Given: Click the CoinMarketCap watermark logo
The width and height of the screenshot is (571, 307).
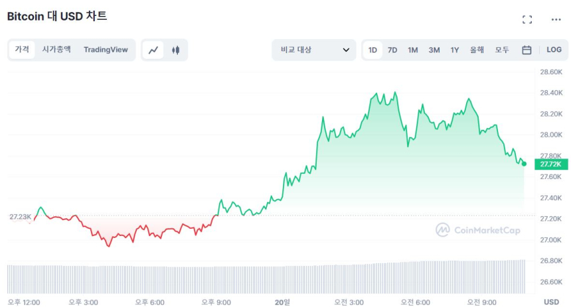Looking at the screenshot, I should coord(478,229).
